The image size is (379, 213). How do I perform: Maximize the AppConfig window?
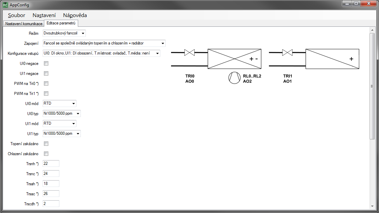(356, 4)
